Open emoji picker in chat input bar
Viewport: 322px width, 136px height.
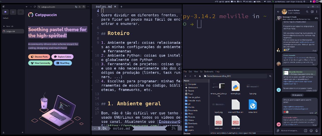point(311,130)
